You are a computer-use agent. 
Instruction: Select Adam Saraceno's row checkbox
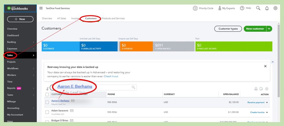coord(47,112)
